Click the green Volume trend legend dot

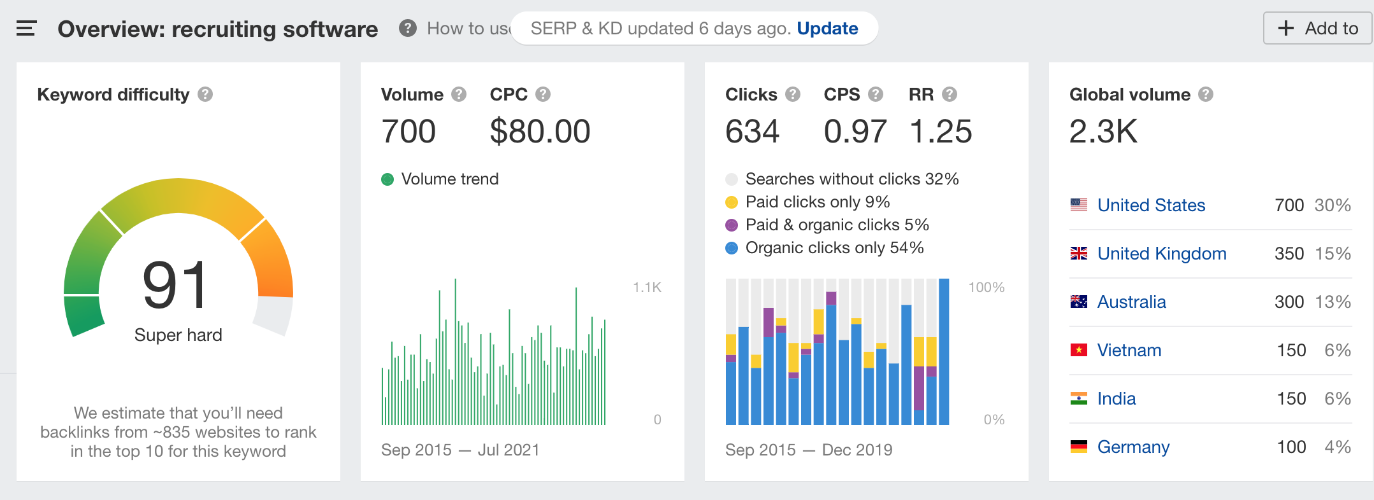(387, 179)
